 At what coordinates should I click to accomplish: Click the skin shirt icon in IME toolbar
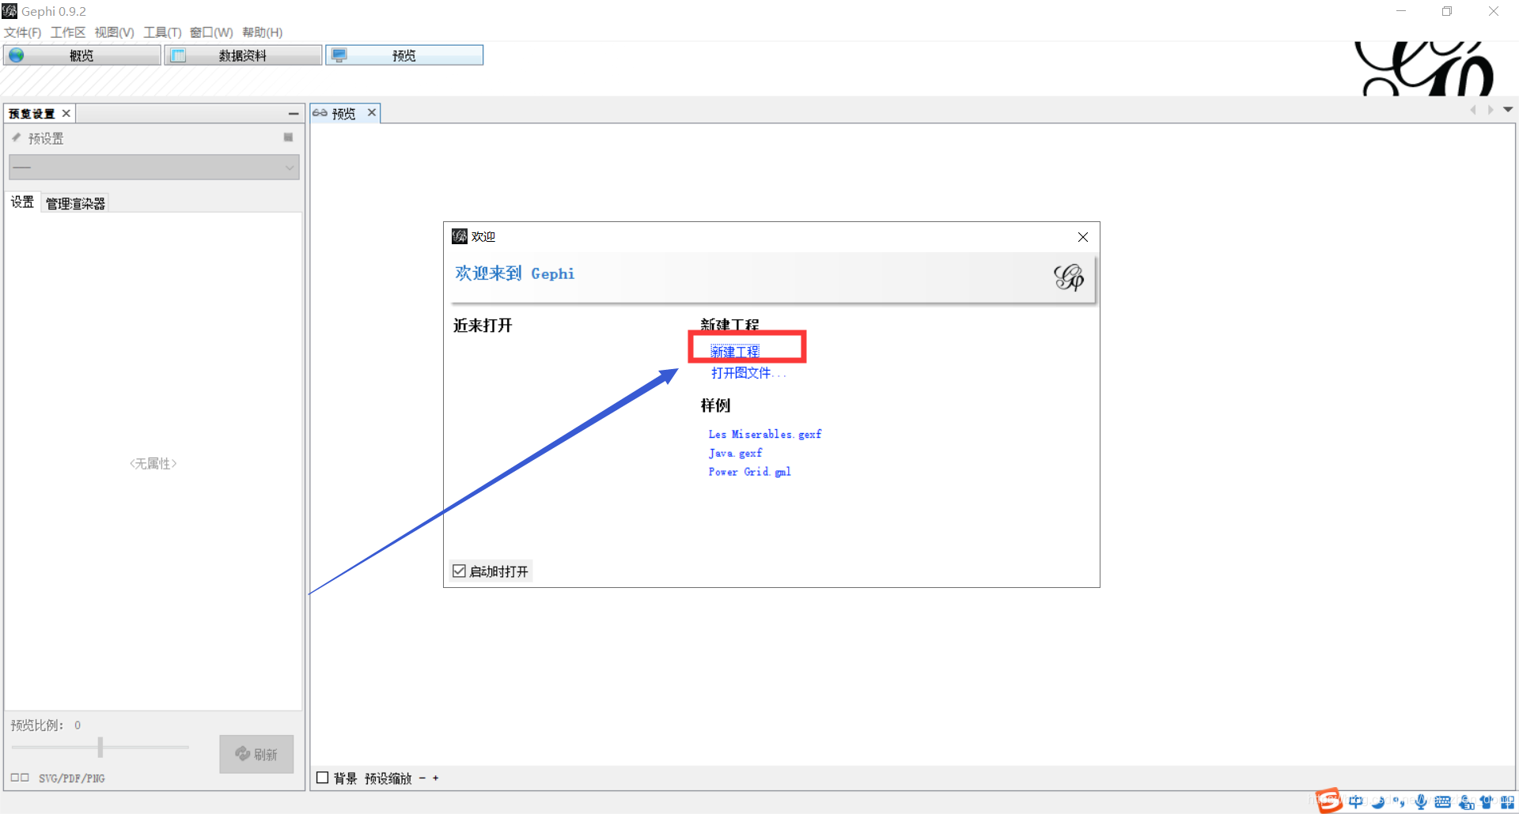pyautogui.click(x=1487, y=802)
